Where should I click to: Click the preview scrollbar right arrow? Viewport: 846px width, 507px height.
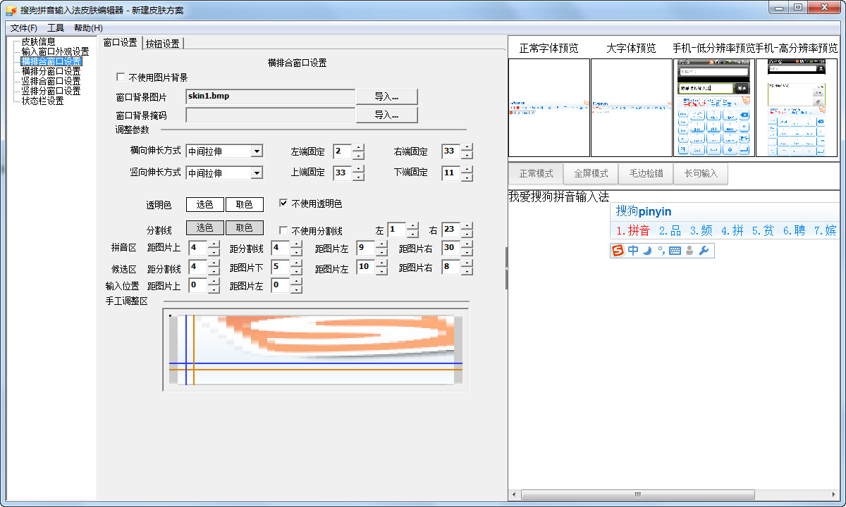click(833, 495)
